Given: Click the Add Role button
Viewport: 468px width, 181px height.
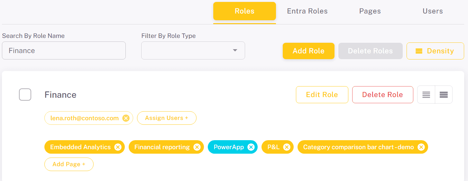Looking at the screenshot, I should tap(308, 51).
